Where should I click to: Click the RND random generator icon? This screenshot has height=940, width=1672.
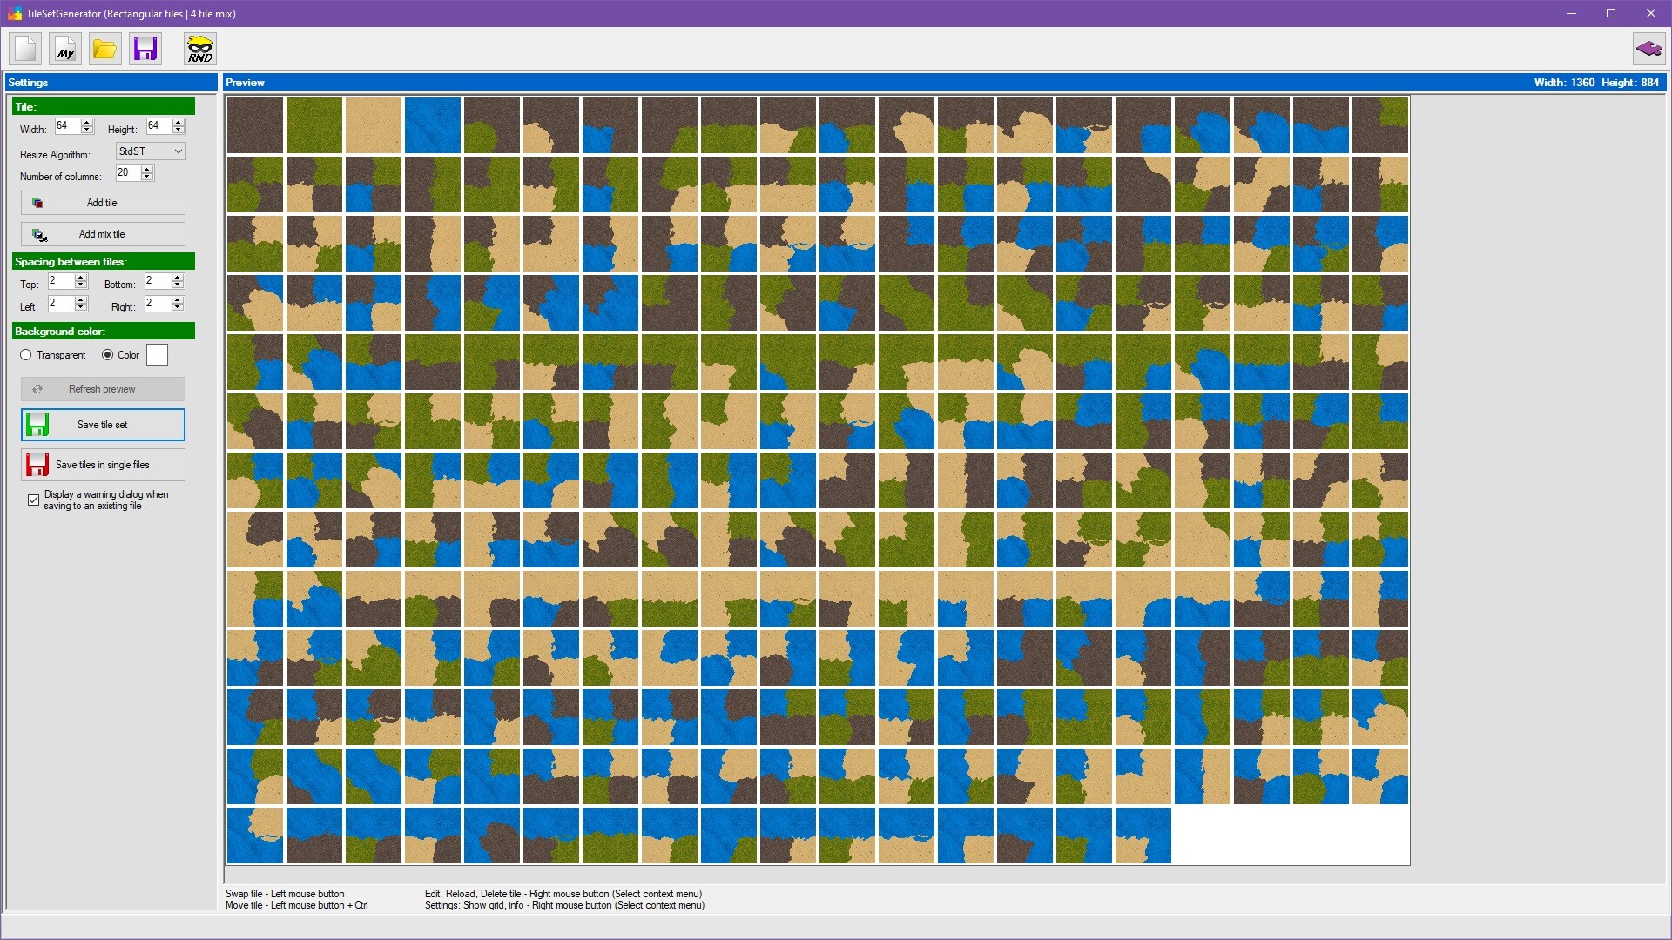tap(200, 49)
